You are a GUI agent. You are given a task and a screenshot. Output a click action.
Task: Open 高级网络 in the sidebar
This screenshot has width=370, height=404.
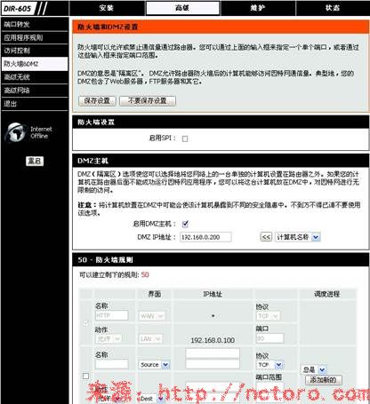[35, 91]
